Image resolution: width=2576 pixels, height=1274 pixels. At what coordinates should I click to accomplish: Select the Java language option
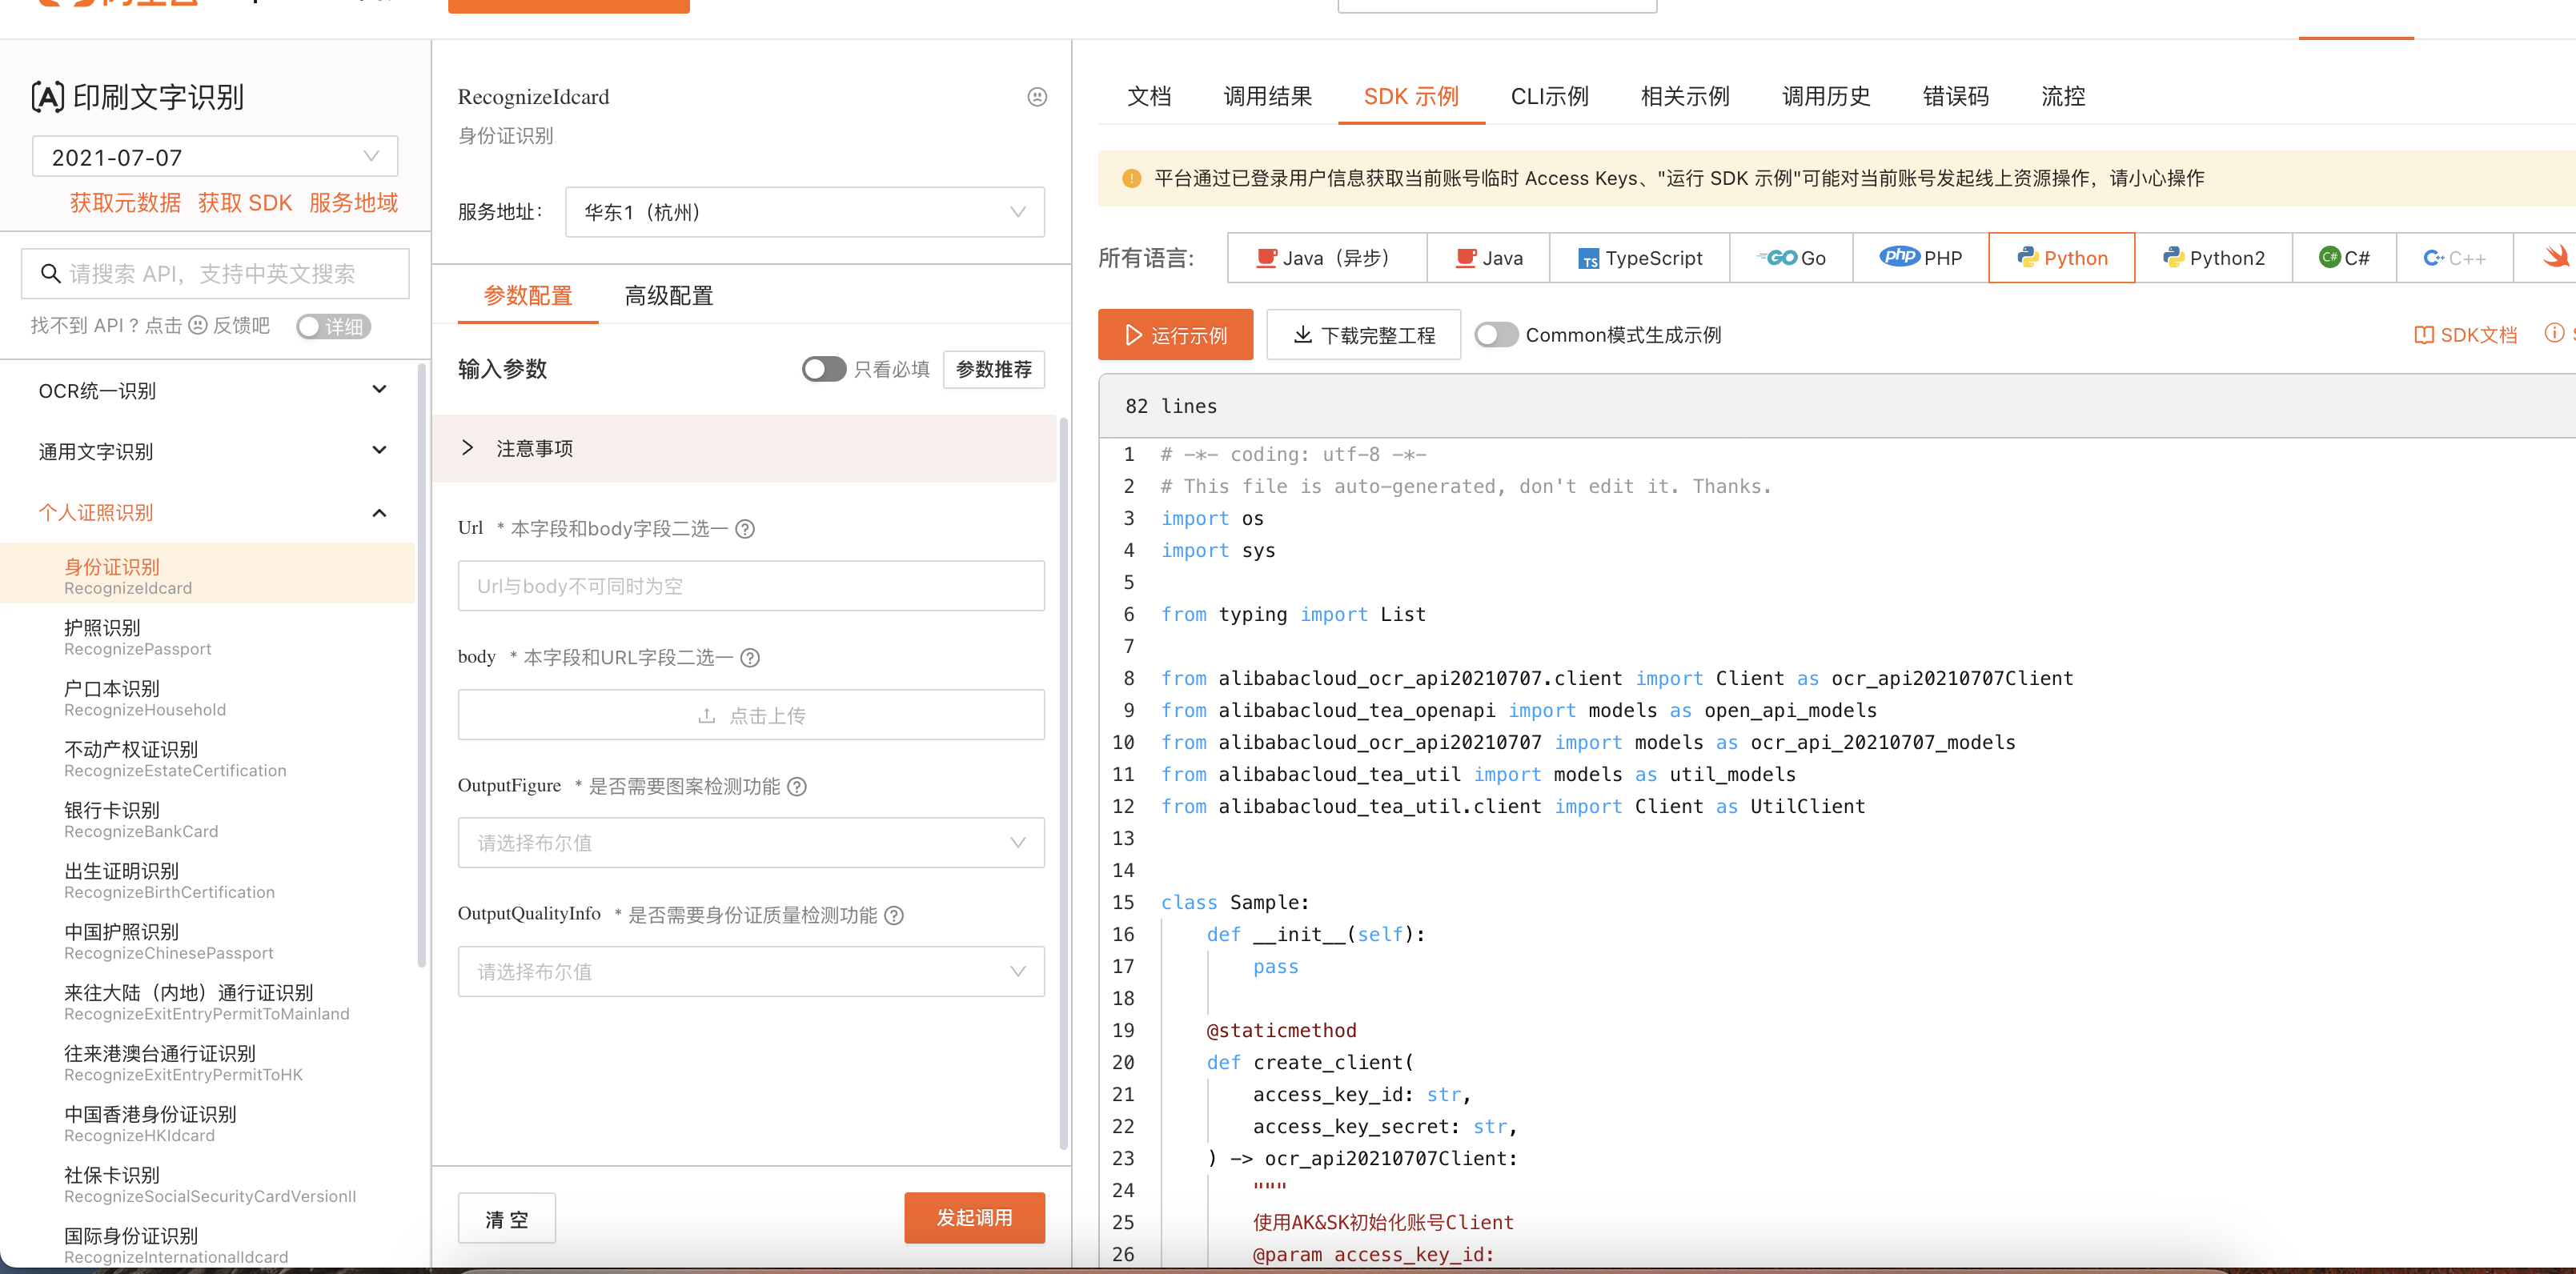1489,258
